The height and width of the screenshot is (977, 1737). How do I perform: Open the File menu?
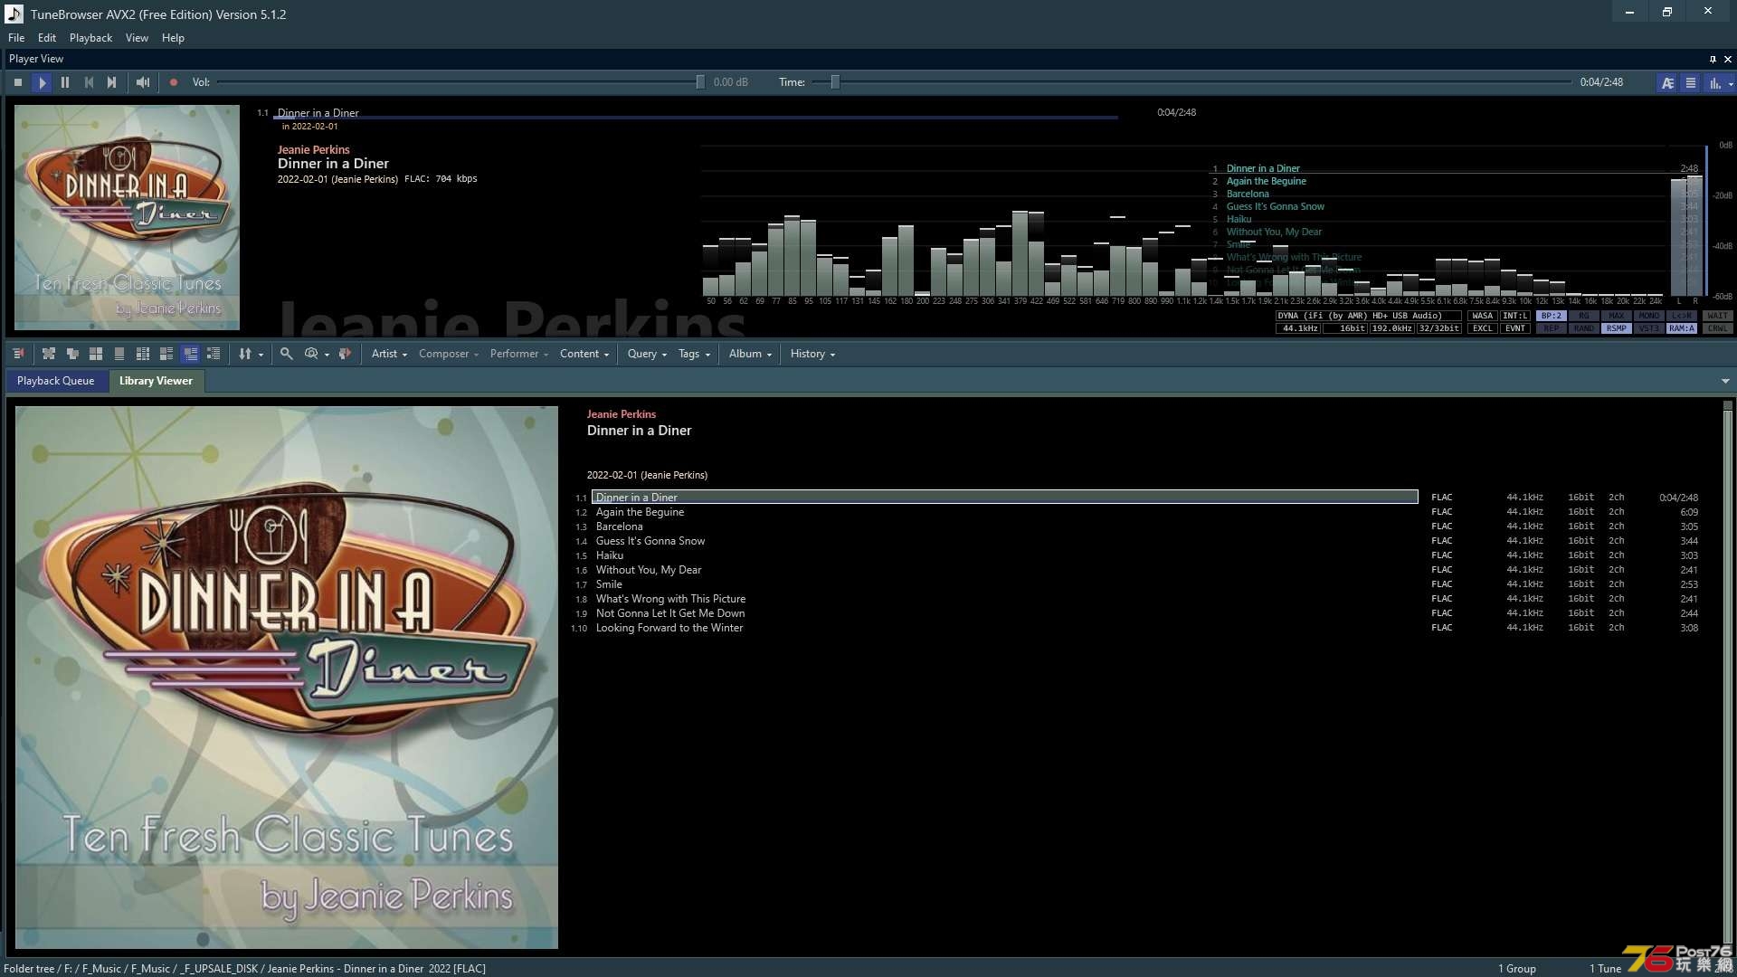point(16,38)
